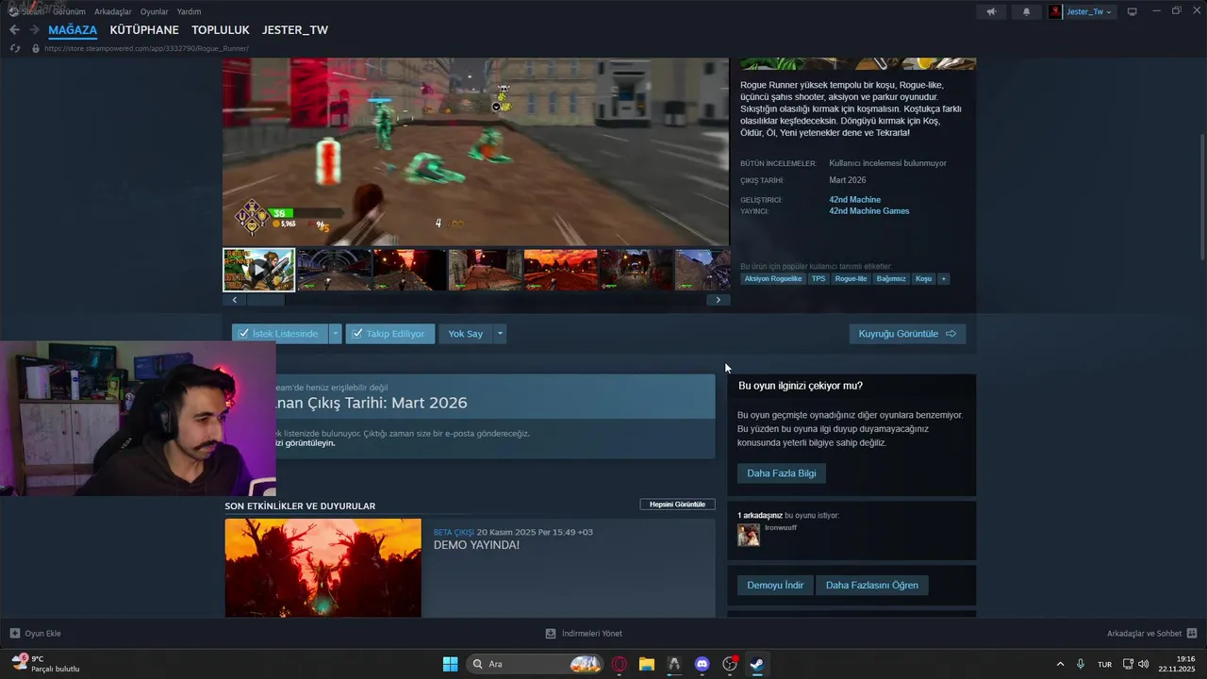Open the friends and chat icon
Screen dimensions: 1207x679
point(1192,634)
